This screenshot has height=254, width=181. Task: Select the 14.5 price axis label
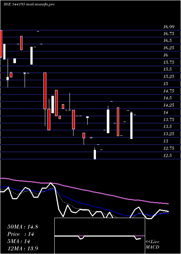coord(167,98)
